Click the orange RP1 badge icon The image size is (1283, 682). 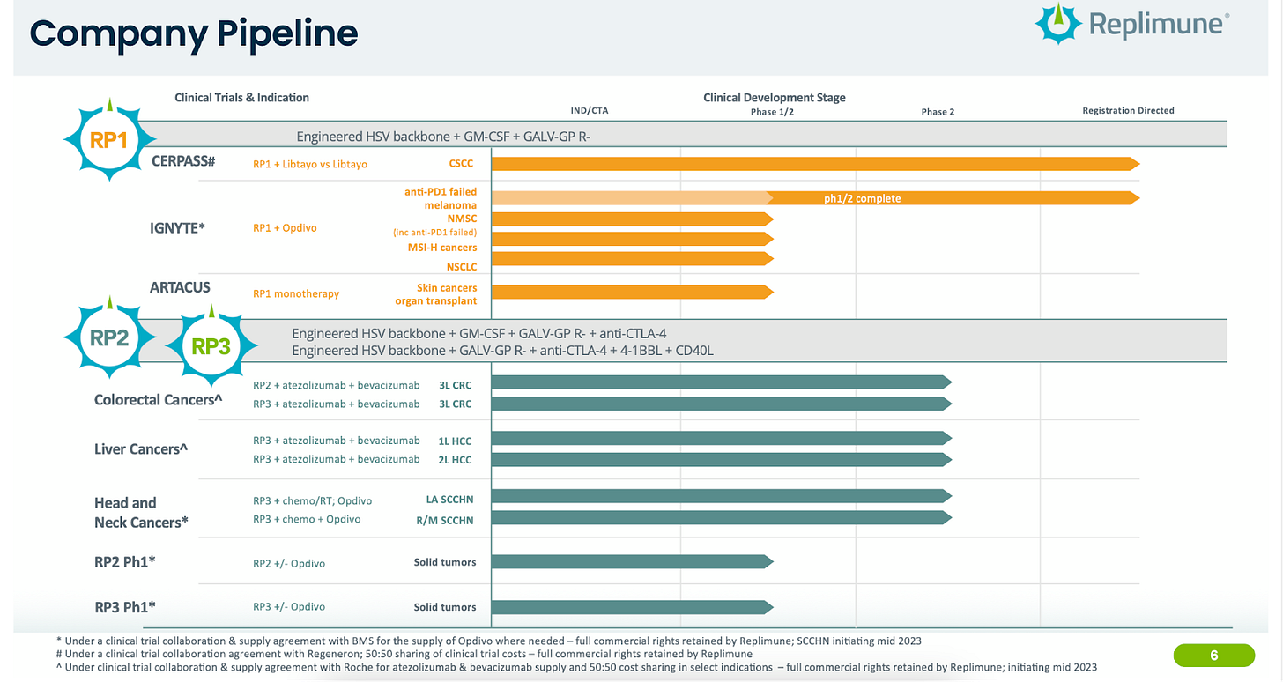pyautogui.click(x=109, y=139)
